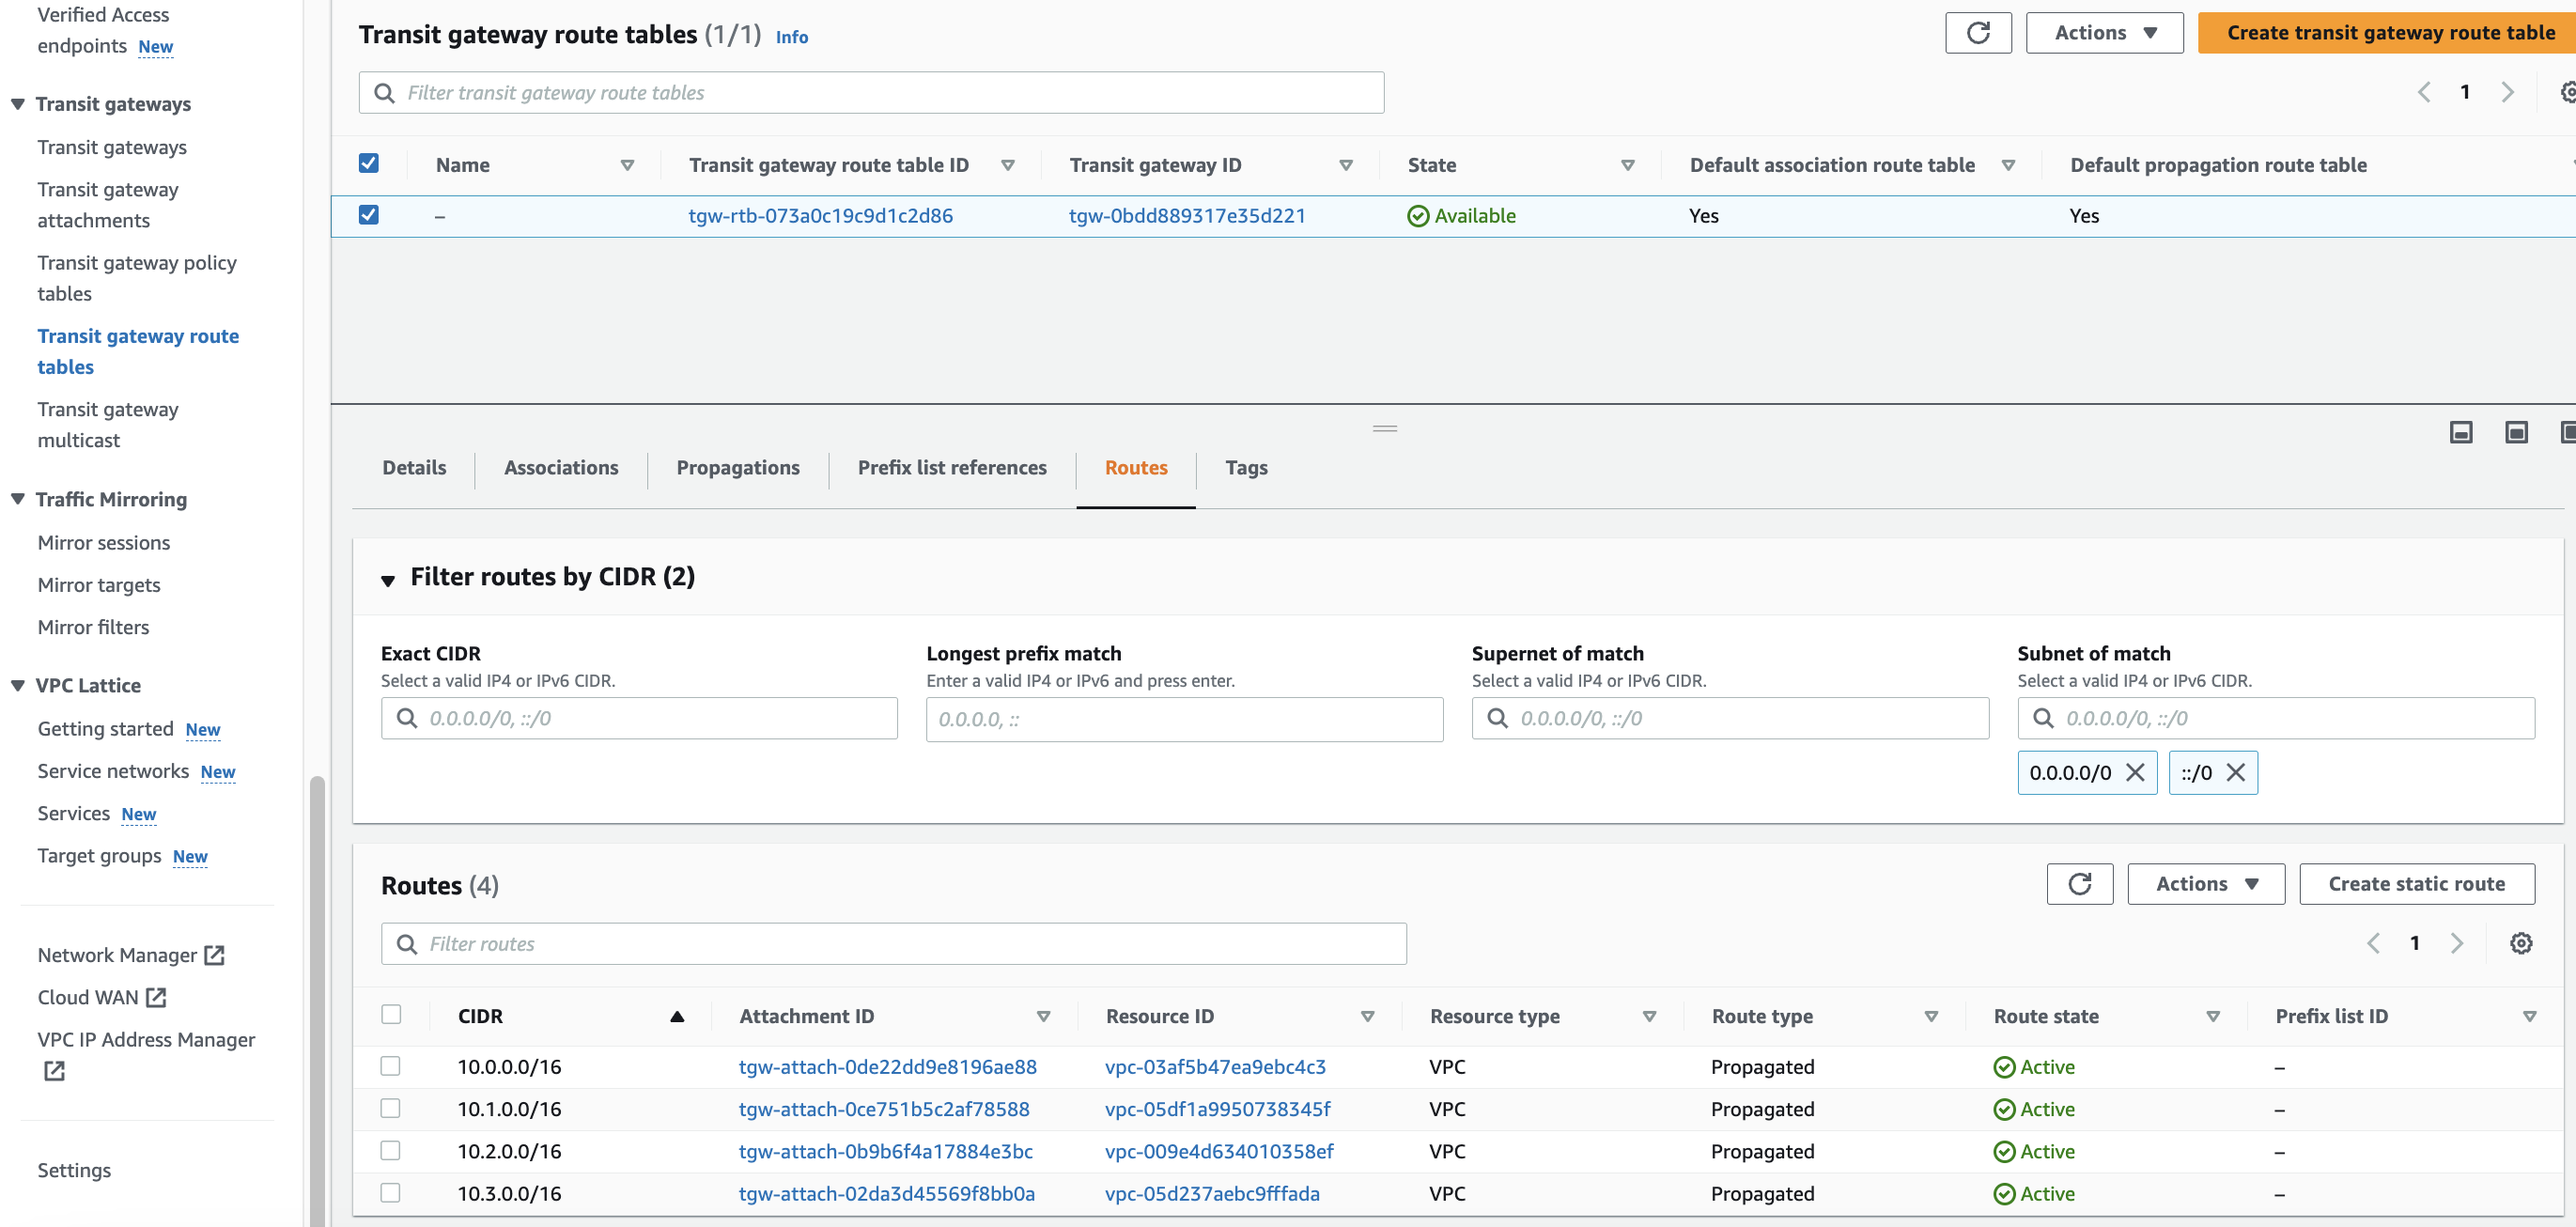Collapse the Filter routes by CIDR section
Viewport: 2576px width, 1227px height.
(388, 579)
